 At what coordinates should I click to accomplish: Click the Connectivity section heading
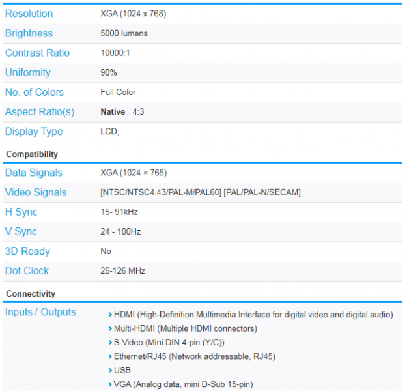click(31, 294)
